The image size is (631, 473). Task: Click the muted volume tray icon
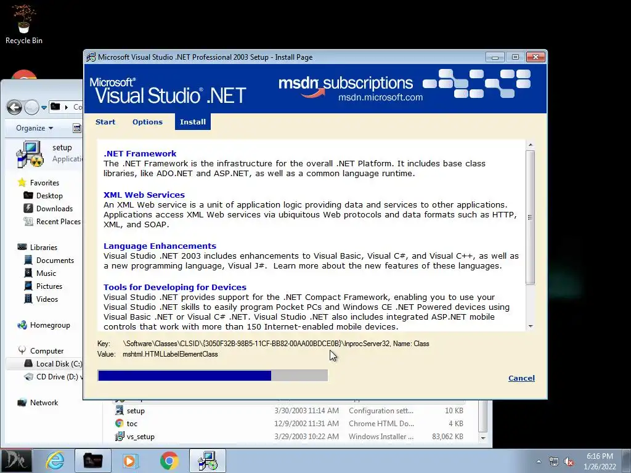point(569,461)
